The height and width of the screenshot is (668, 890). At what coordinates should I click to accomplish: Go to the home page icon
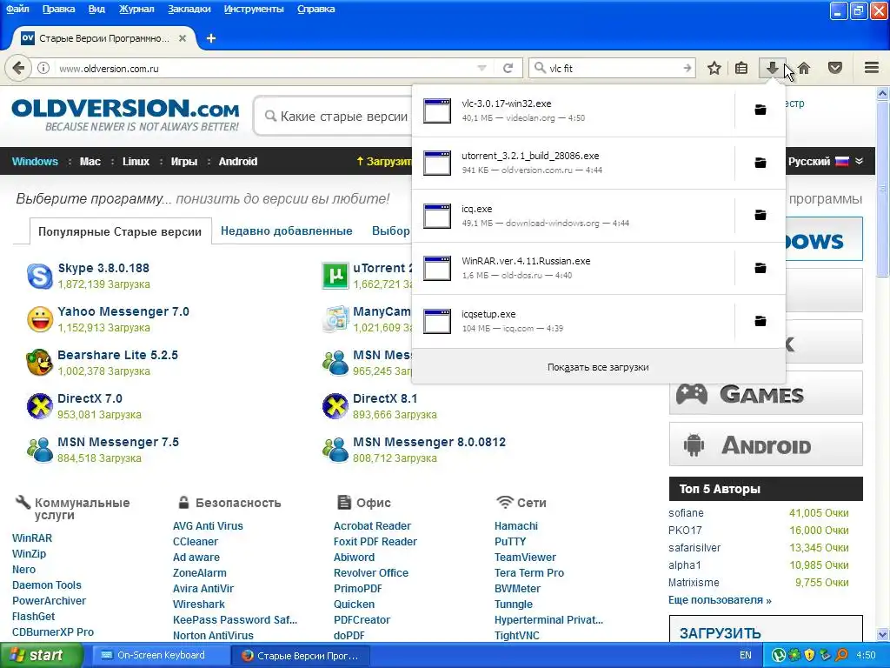point(804,68)
